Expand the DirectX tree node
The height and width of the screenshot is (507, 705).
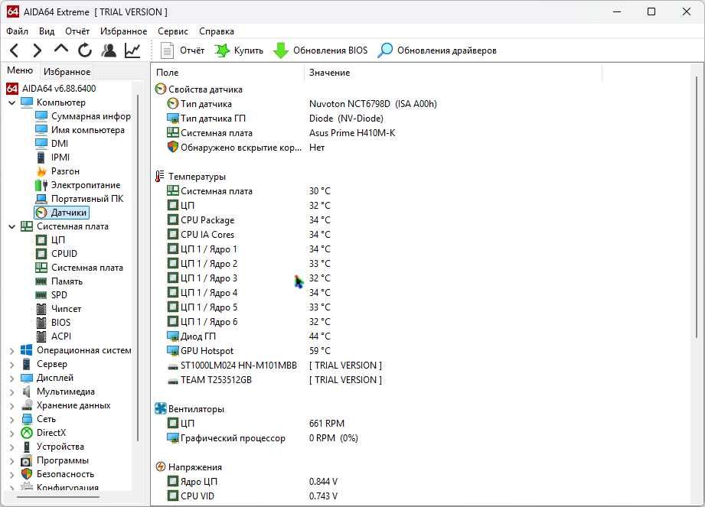coord(12,434)
